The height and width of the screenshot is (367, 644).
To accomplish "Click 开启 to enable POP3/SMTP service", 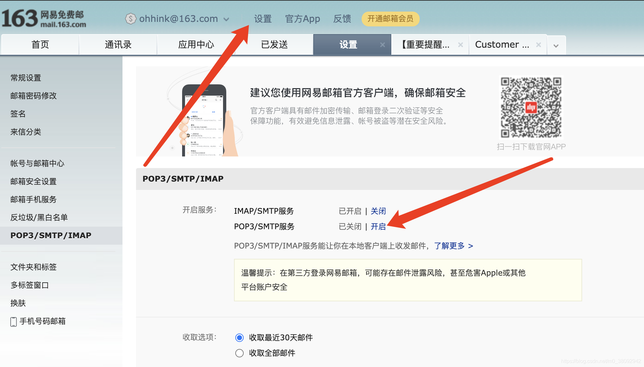I will [x=378, y=227].
